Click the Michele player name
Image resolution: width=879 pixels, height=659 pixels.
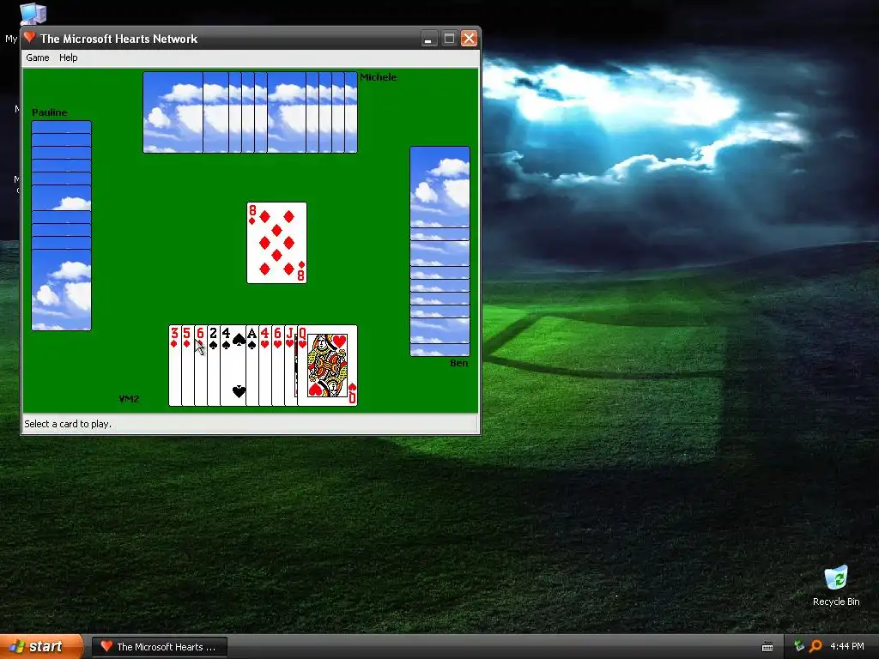[378, 77]
